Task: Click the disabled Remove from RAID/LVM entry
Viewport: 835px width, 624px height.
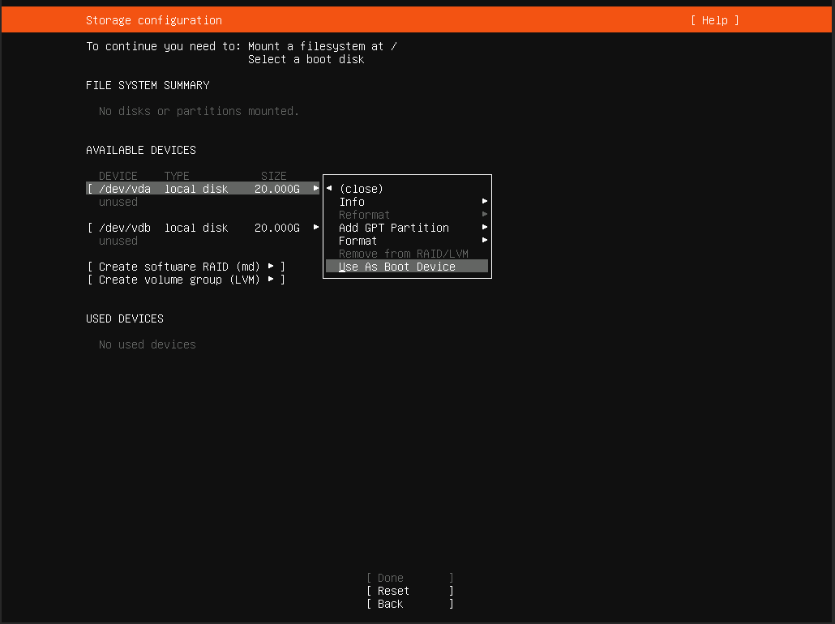Action: coord(404,254)
